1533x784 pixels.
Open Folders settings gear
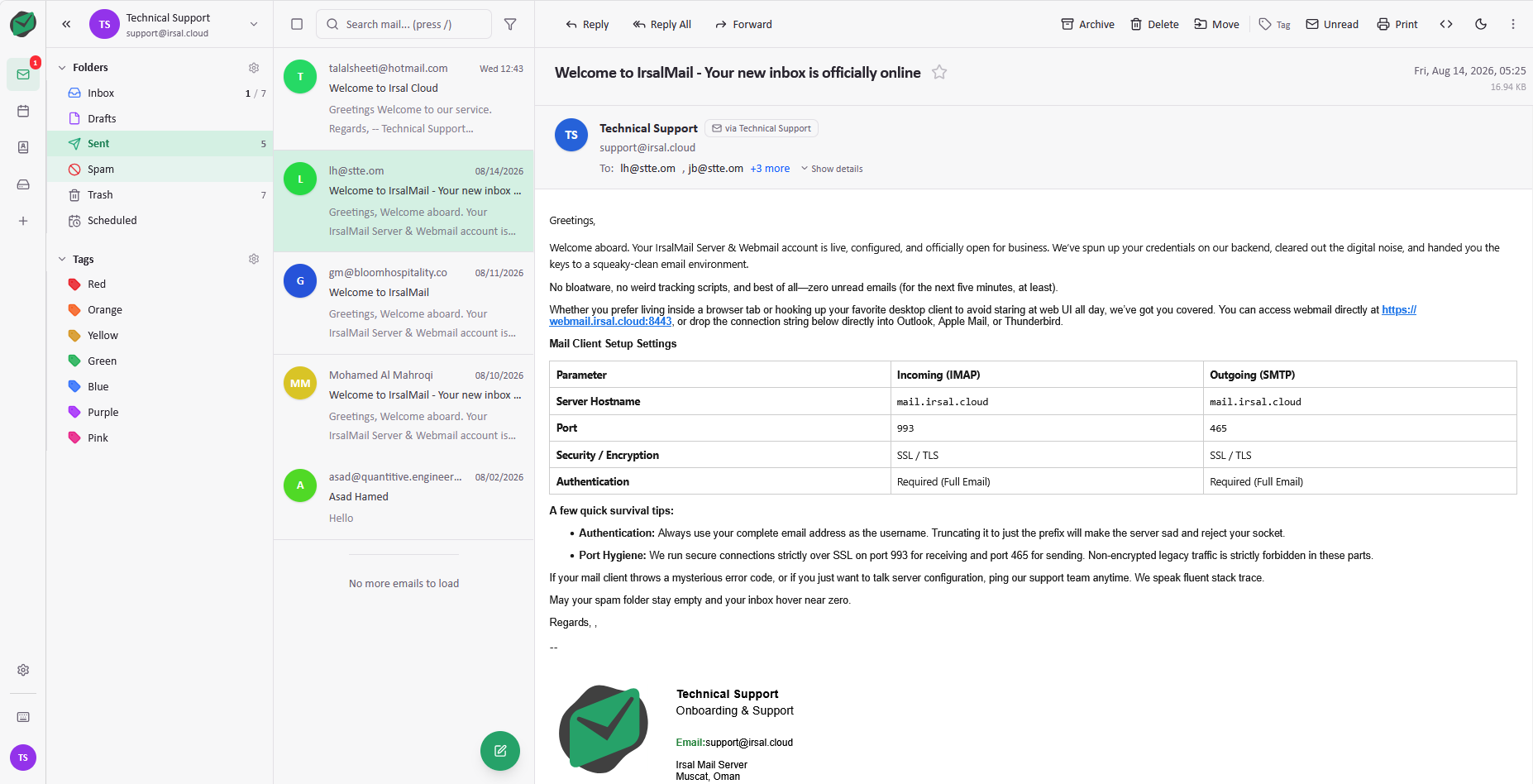(254, 68)
